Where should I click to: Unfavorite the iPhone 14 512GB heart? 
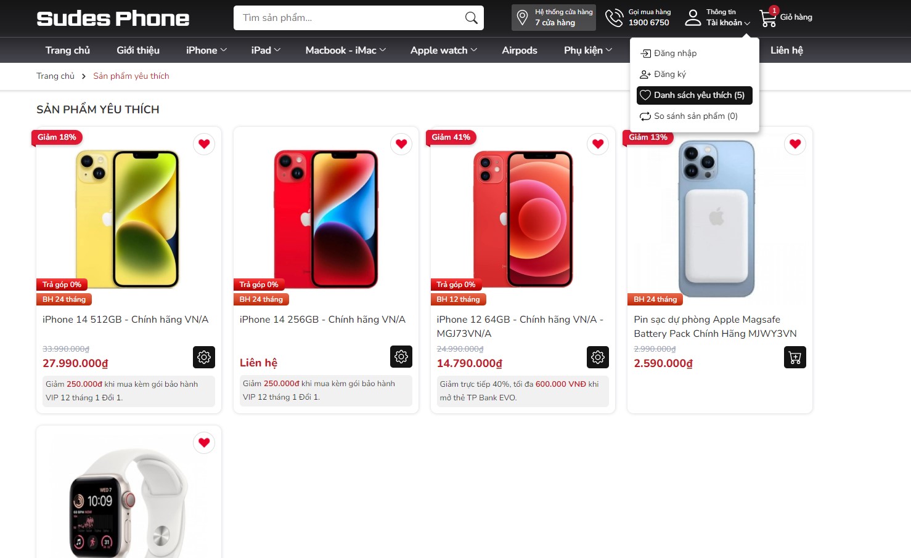point(204,144)
